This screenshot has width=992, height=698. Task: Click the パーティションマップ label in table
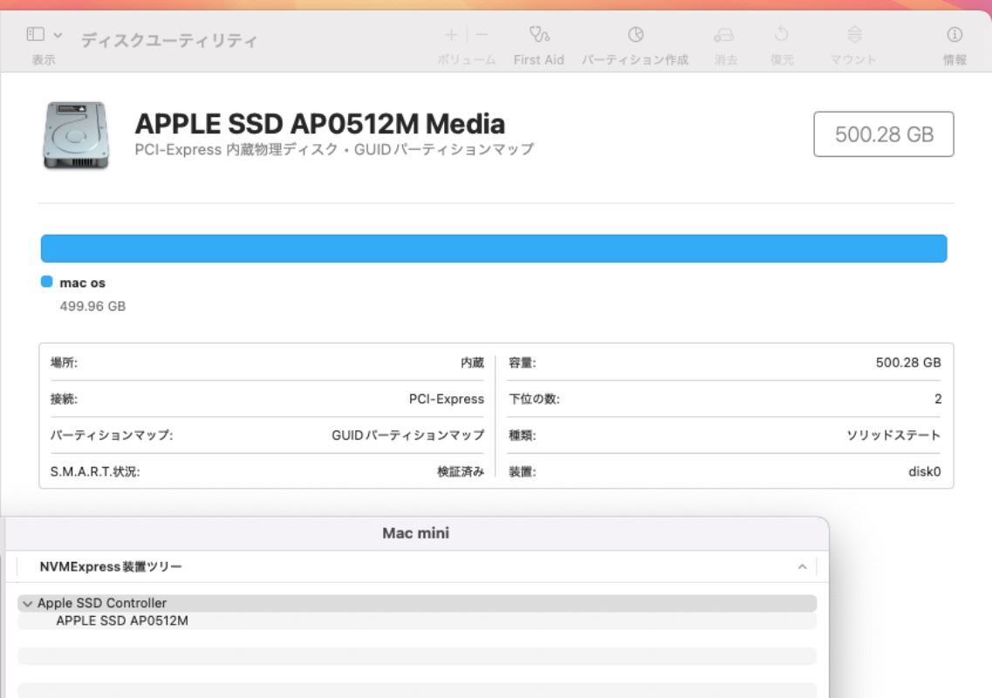pyautogui.click(x=112, y=435)
